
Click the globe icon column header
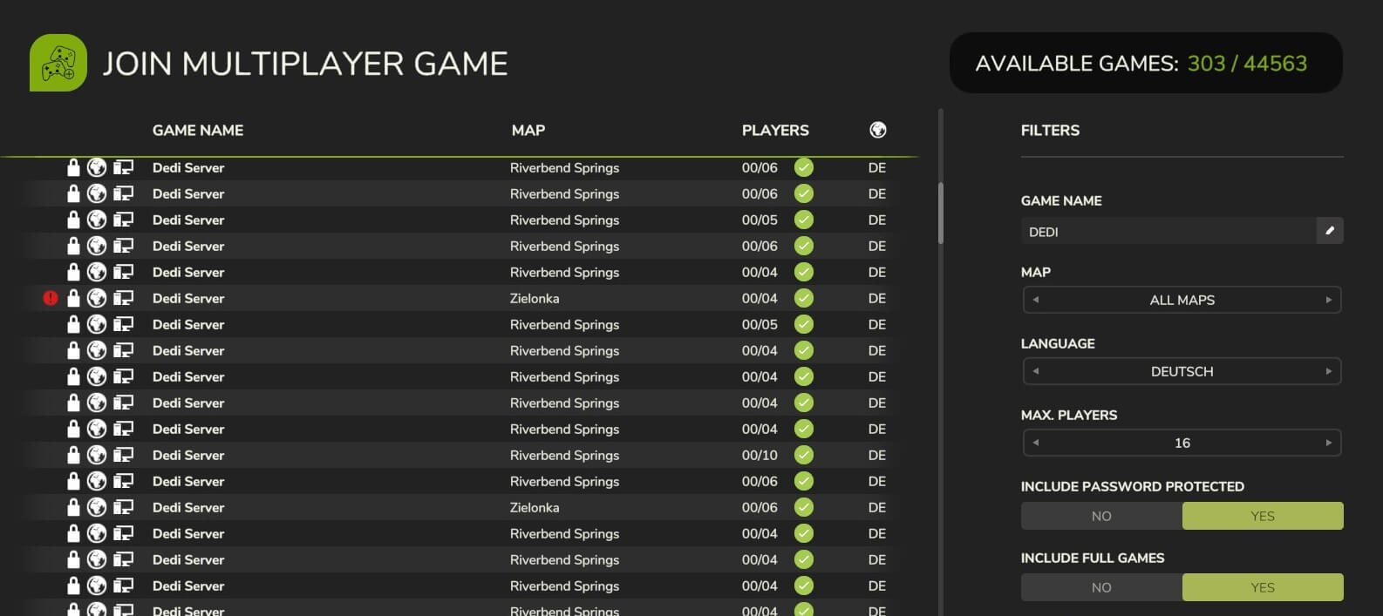pyautogui.click(x=878, y=130)
